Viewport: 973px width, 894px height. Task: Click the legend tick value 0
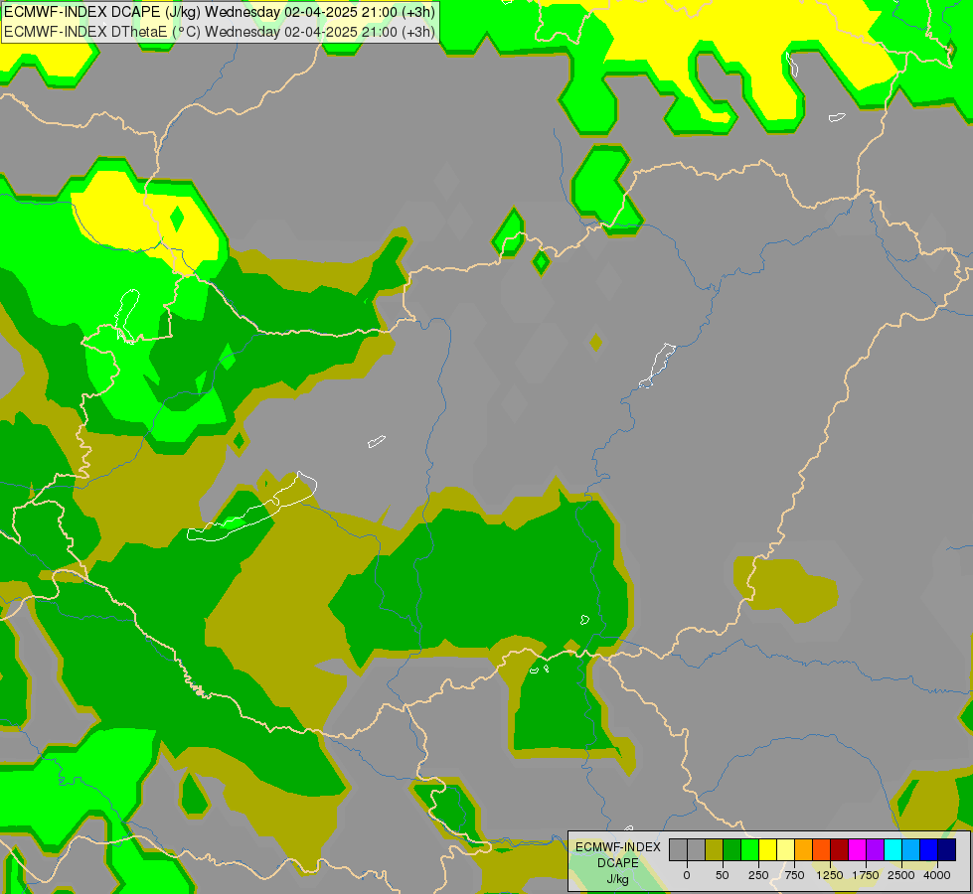click(687, 875)
